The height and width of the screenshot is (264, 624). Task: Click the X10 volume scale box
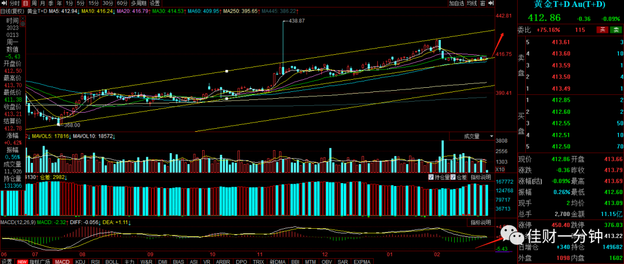tap(499, 170)
